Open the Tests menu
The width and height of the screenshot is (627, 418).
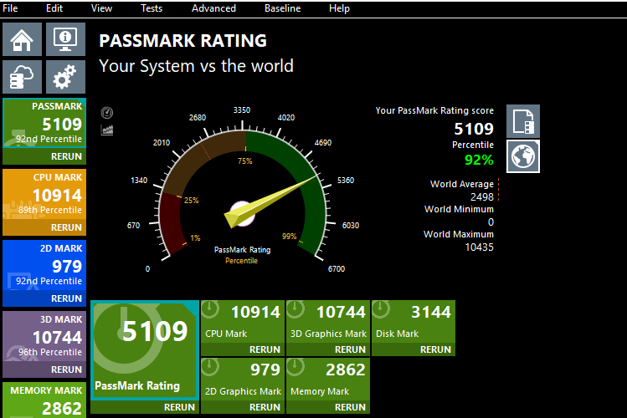click(152, 8)
